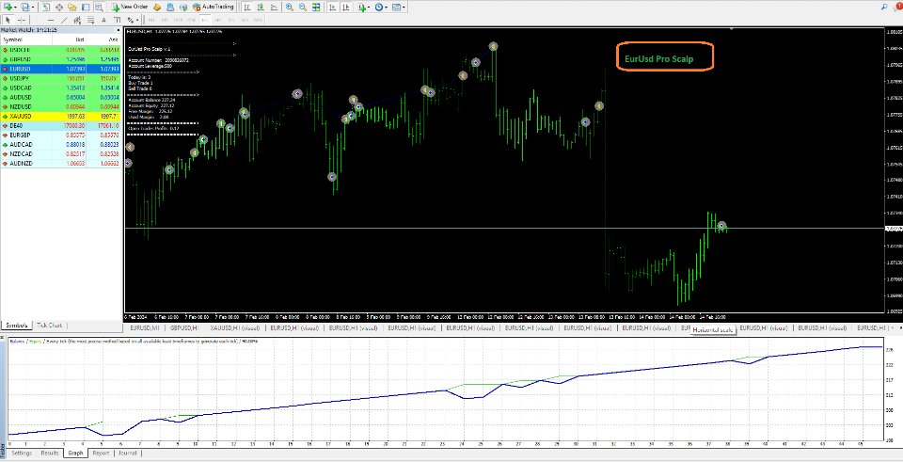
Task: Toggle the Market Watch panel icon
Action: coord(45,7)
